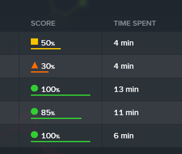Screen dimensions: 182x154
Task: Sort by the TIME SPENT column header
Action: point(135,23)
